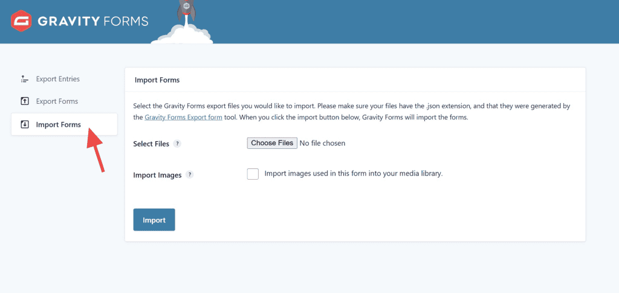Click the GRAVITY FORMS header wordmark
Viewport: 619px width, 293px height.
(92, 21)
